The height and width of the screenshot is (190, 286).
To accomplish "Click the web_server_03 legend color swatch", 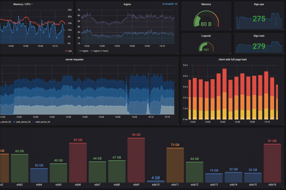I will 14,122.
